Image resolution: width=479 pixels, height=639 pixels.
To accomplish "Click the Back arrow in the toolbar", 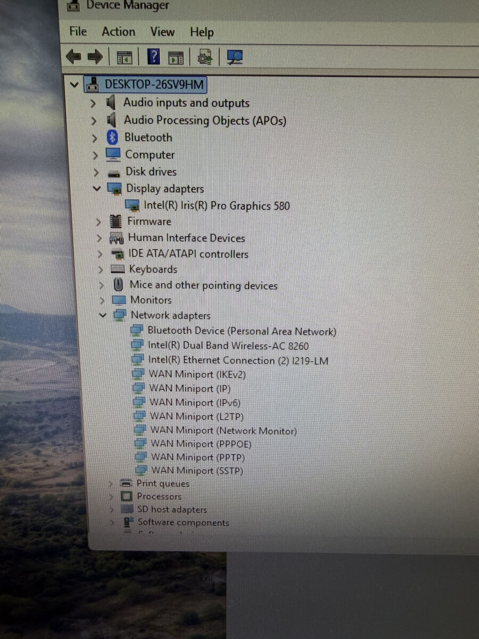I will (73, 56).
